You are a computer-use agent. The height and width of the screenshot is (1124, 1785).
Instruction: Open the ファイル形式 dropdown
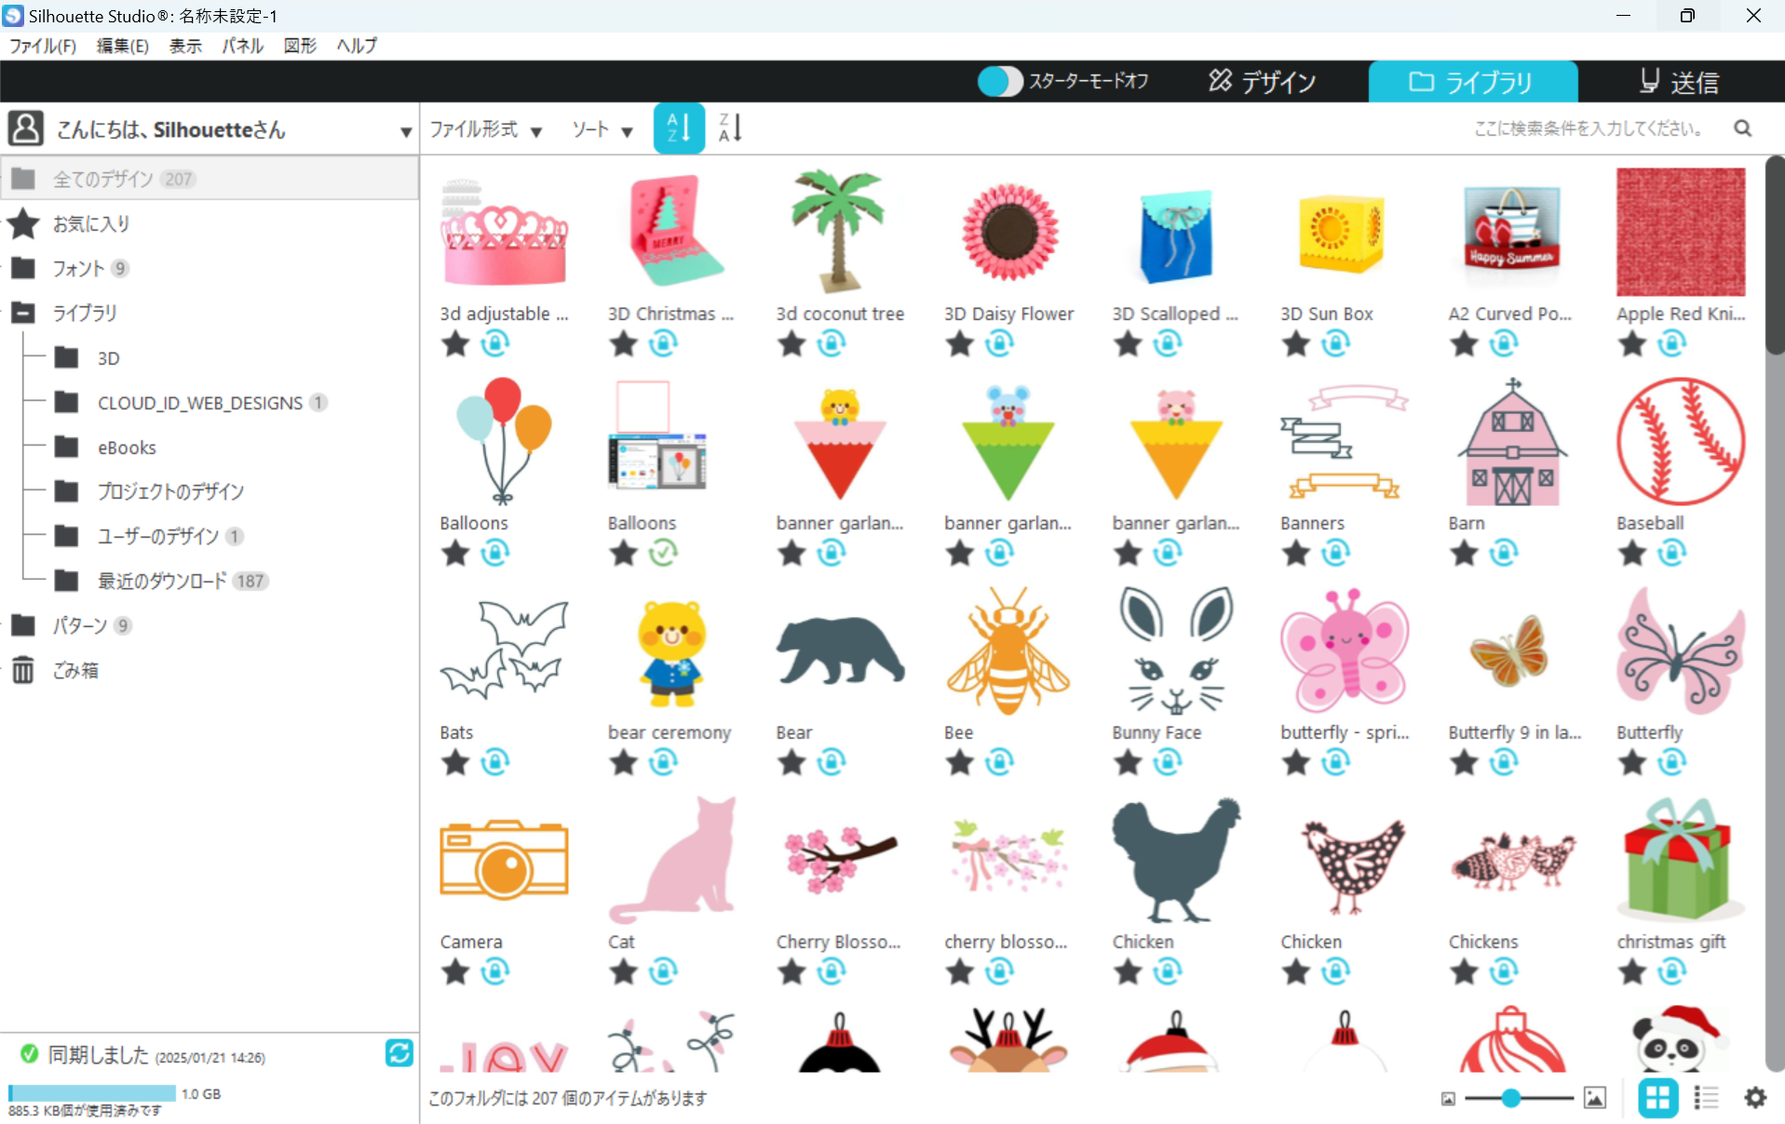tap(485, 129)
